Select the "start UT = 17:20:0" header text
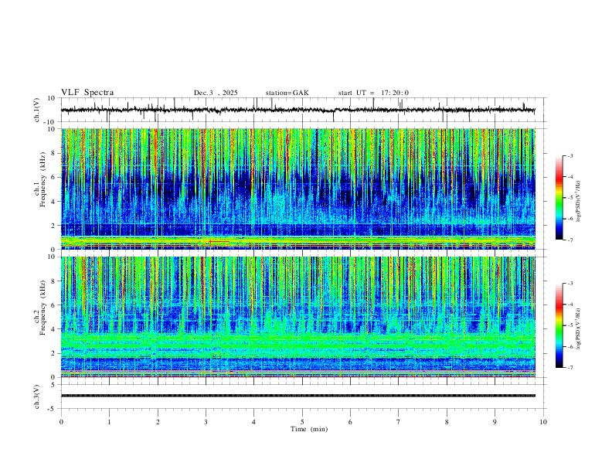The height and width of the screenshot is (473, 612). coord(373,93)
